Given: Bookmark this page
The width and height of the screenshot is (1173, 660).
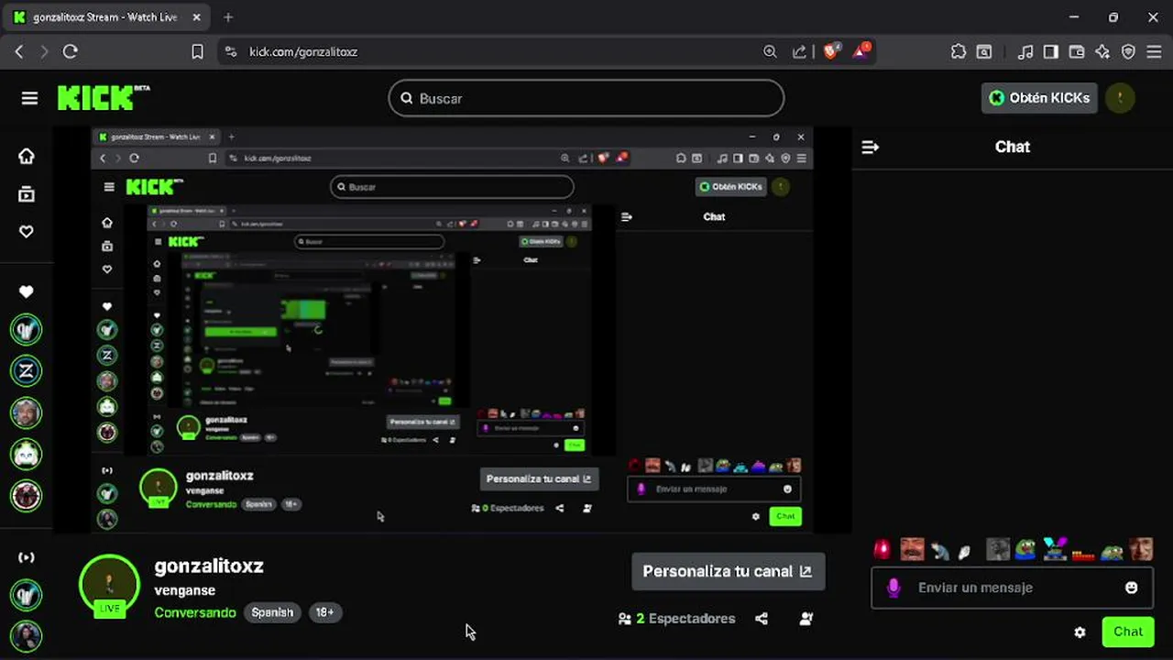Looking at the screenshot, I should point(197,51).
